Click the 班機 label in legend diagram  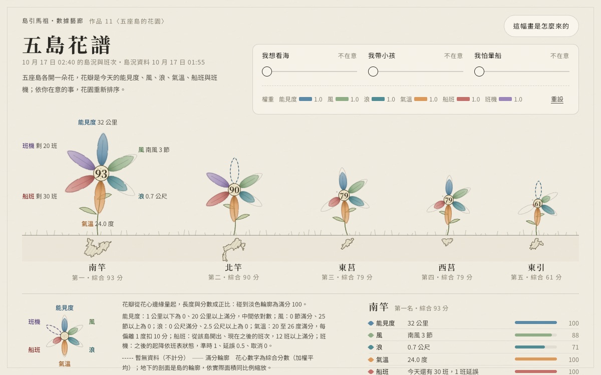[x=34, y=322]
